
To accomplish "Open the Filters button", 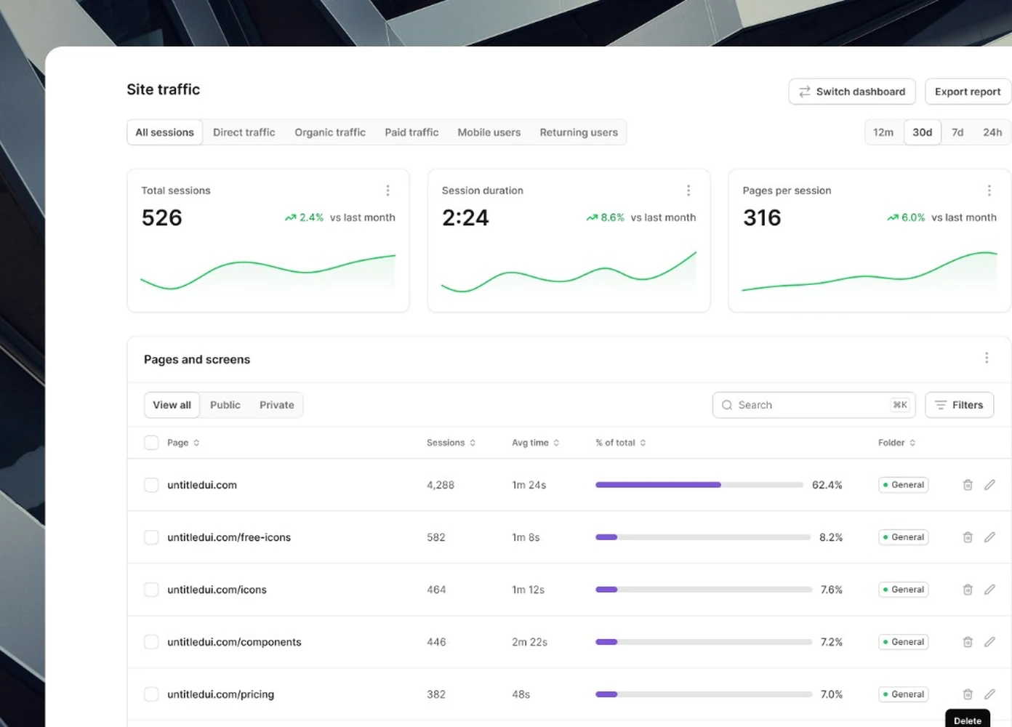I will [959, 405].
